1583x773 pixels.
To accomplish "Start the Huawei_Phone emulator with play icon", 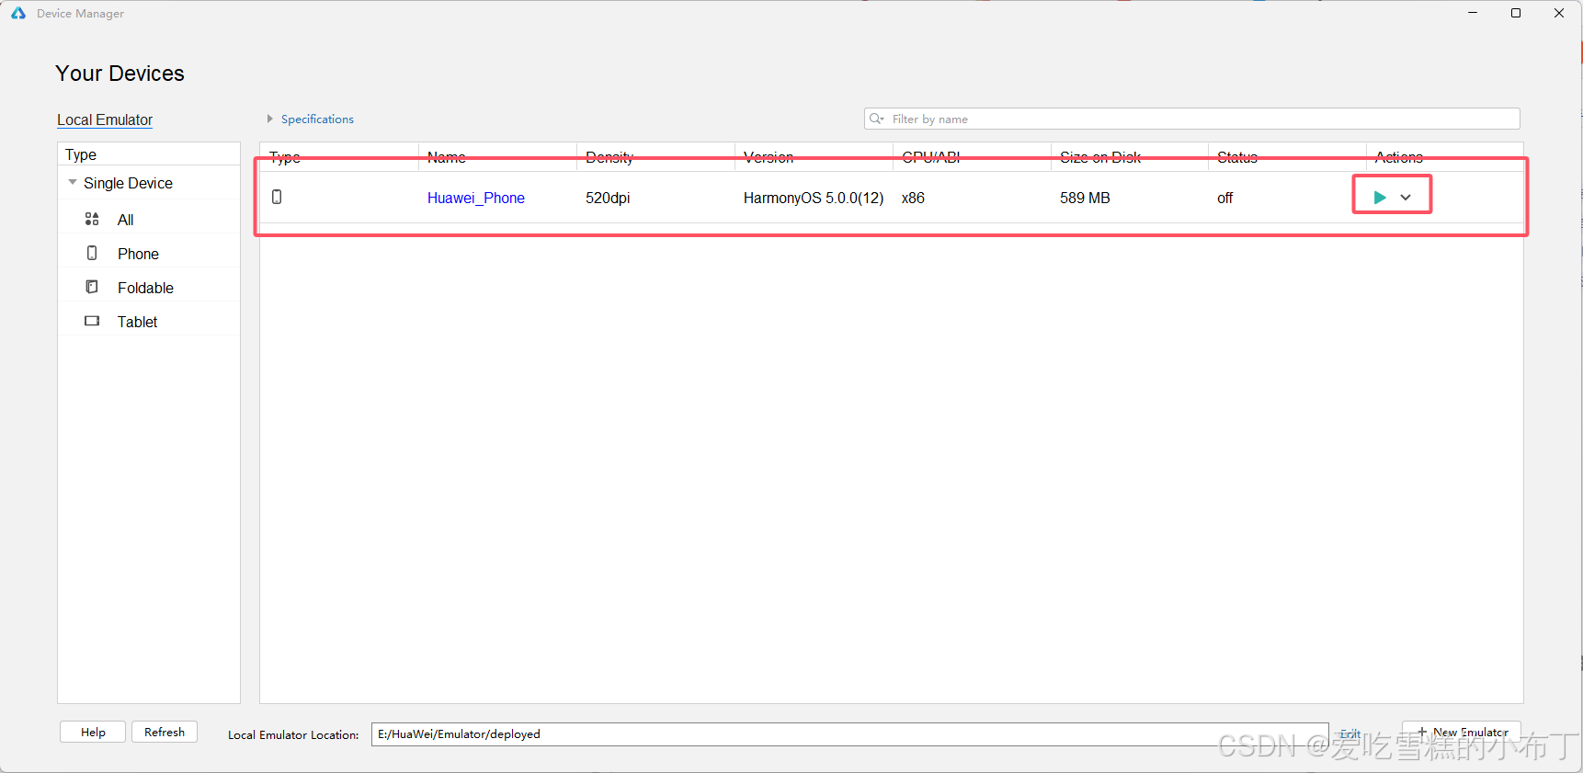I will coord(1380,198).
